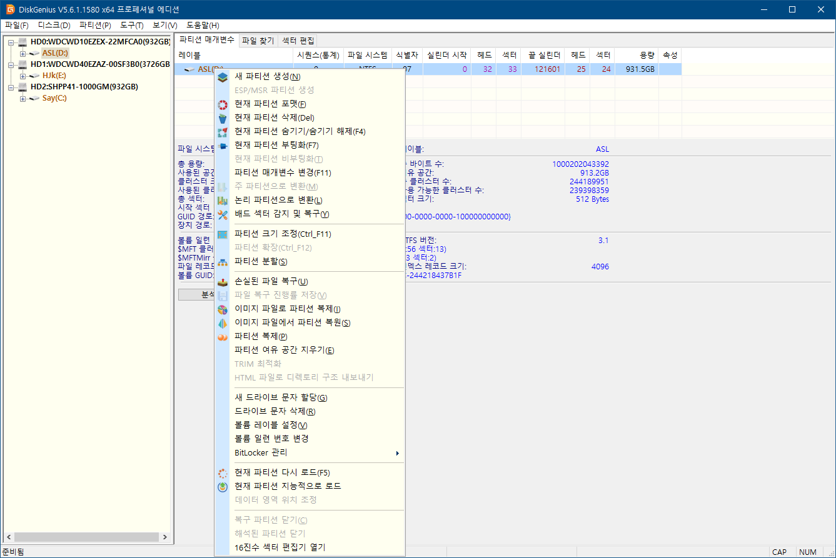Open the 디스크(D) menu
The height and width of the screenshot is (558, 836).
pyautogui.click(x=54, y=26)
